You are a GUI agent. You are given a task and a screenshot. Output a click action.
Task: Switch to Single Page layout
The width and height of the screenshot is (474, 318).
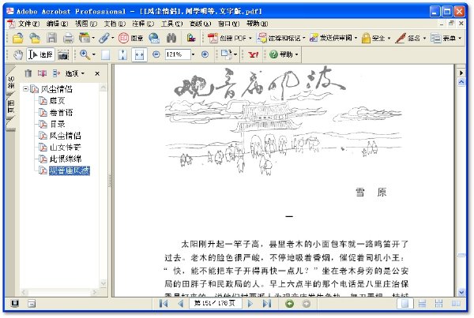[404, 304]
